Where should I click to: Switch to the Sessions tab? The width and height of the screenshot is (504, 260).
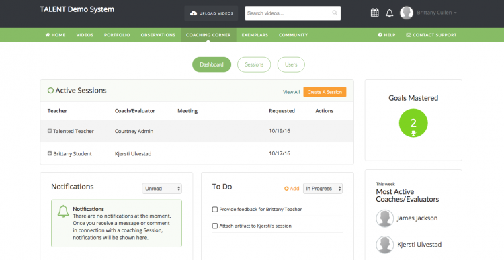pyautogui.click(x=254, y=64)
